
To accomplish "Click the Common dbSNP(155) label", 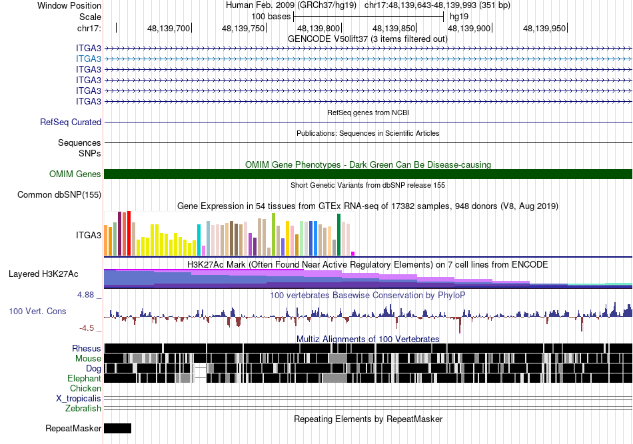I will pyautogui.click(x=59, y=195).
